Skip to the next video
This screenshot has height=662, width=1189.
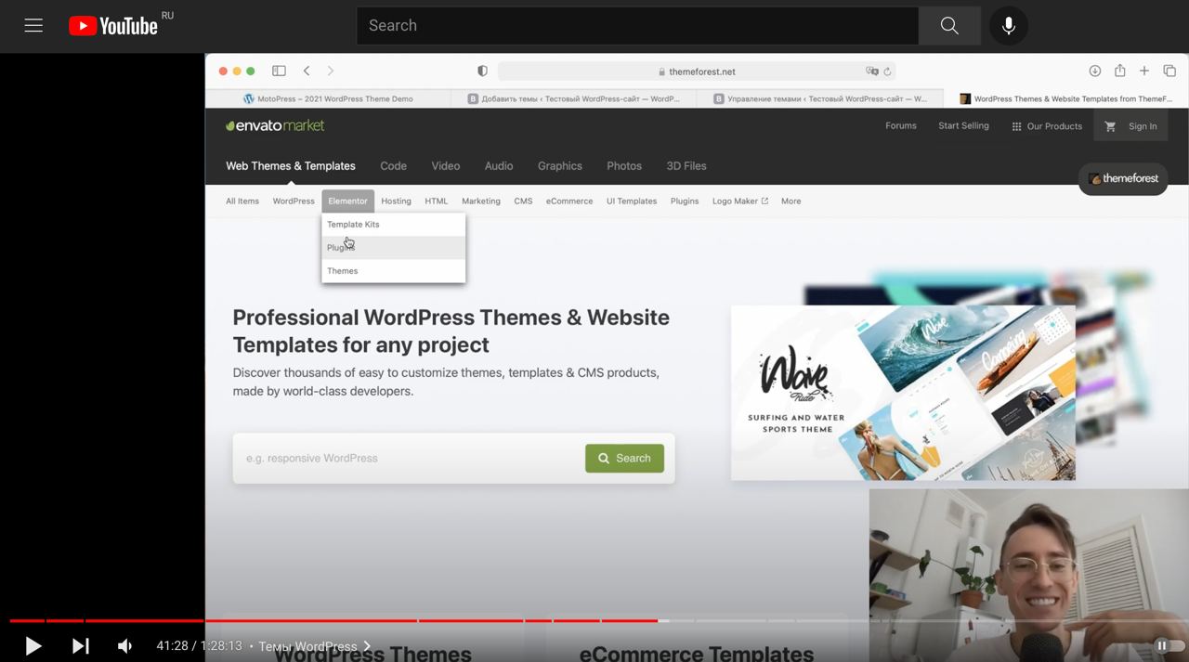click(81, 646)
